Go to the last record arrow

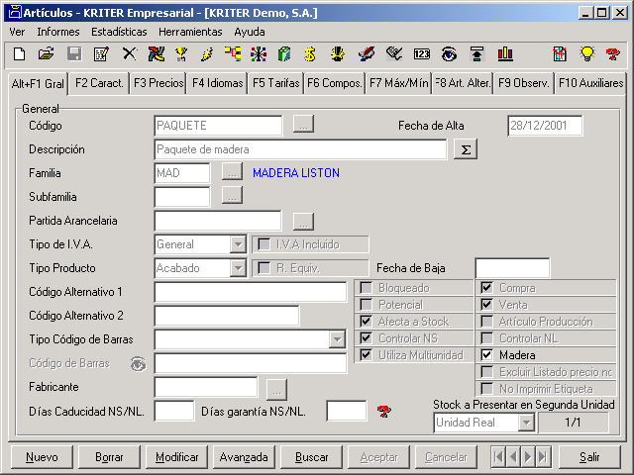click(x=543, y=457)
